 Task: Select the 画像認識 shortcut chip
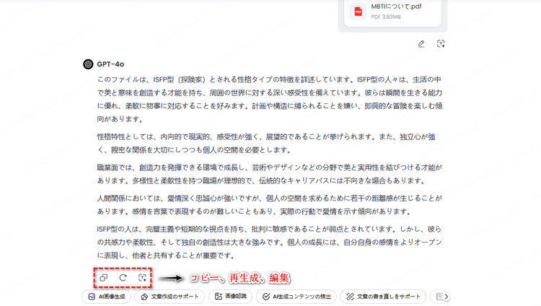click(x=231, y=297)
